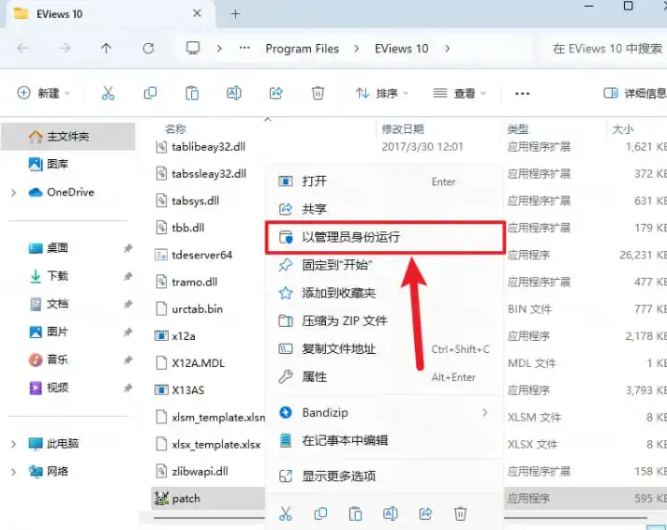
Task: Click Copy icon at context menu bottom
Action: pos(320,513)
